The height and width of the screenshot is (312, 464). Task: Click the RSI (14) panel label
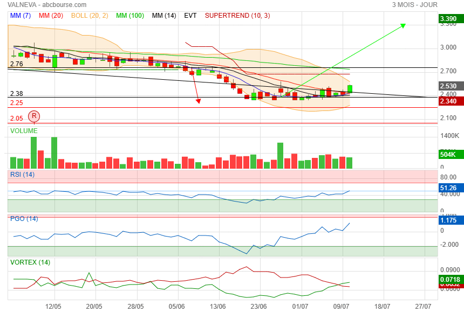tap(22, 174)
